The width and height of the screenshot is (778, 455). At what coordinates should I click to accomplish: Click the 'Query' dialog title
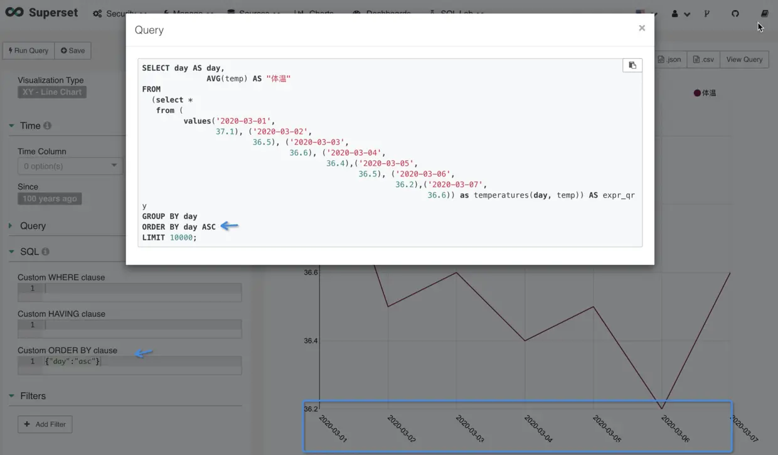click(149, 30)
